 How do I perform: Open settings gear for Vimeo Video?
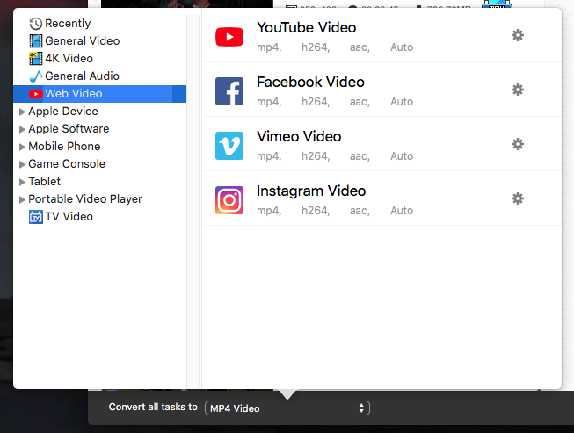[517, 144]
